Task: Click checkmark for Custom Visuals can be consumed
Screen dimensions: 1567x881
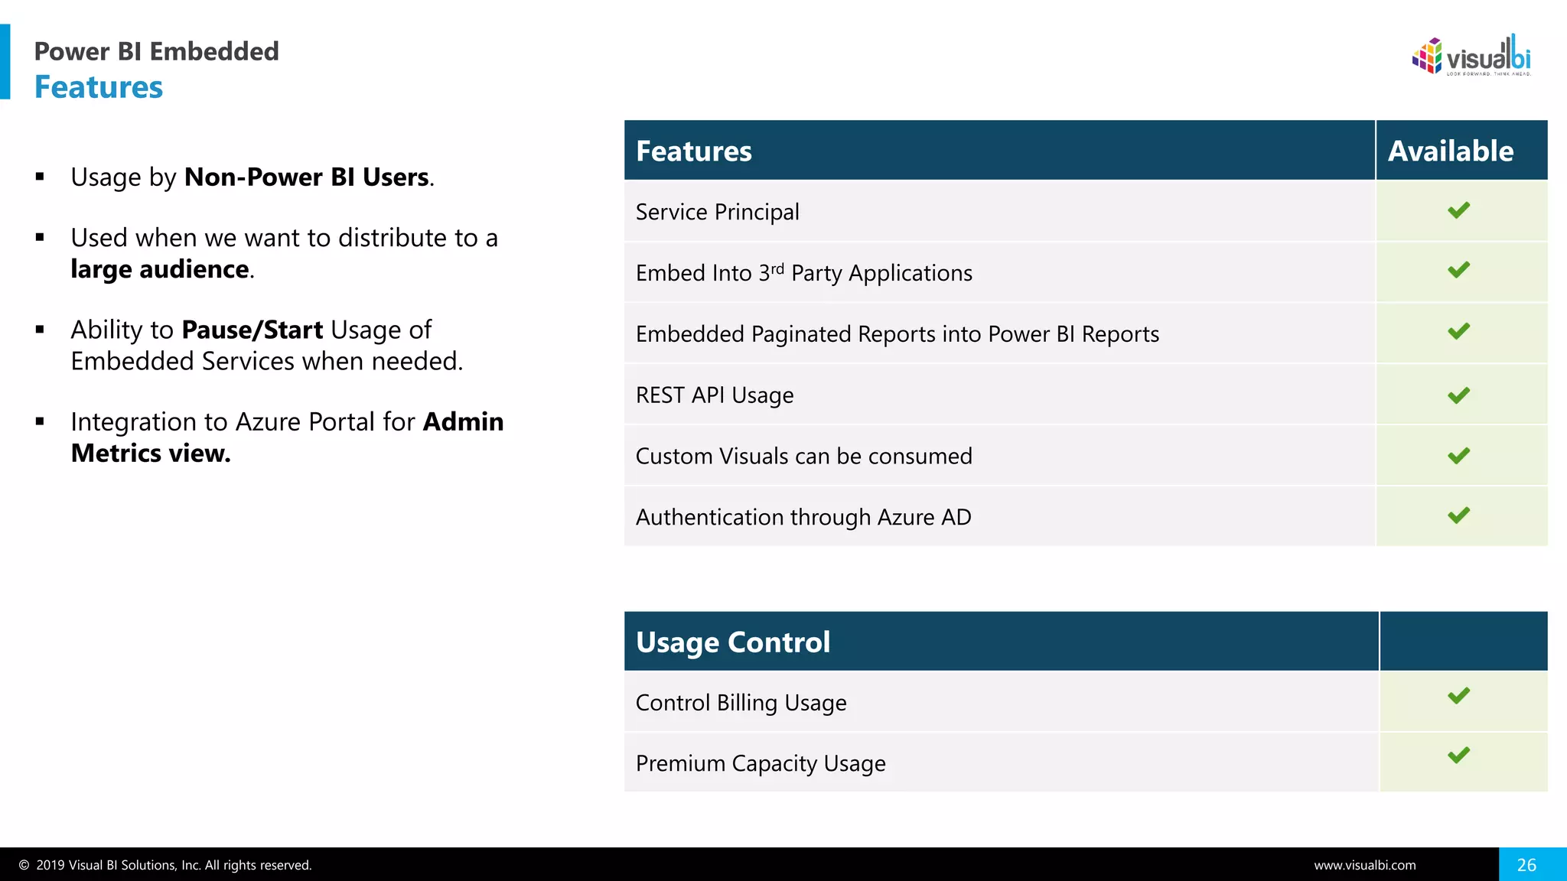Action: (1458, 456)
